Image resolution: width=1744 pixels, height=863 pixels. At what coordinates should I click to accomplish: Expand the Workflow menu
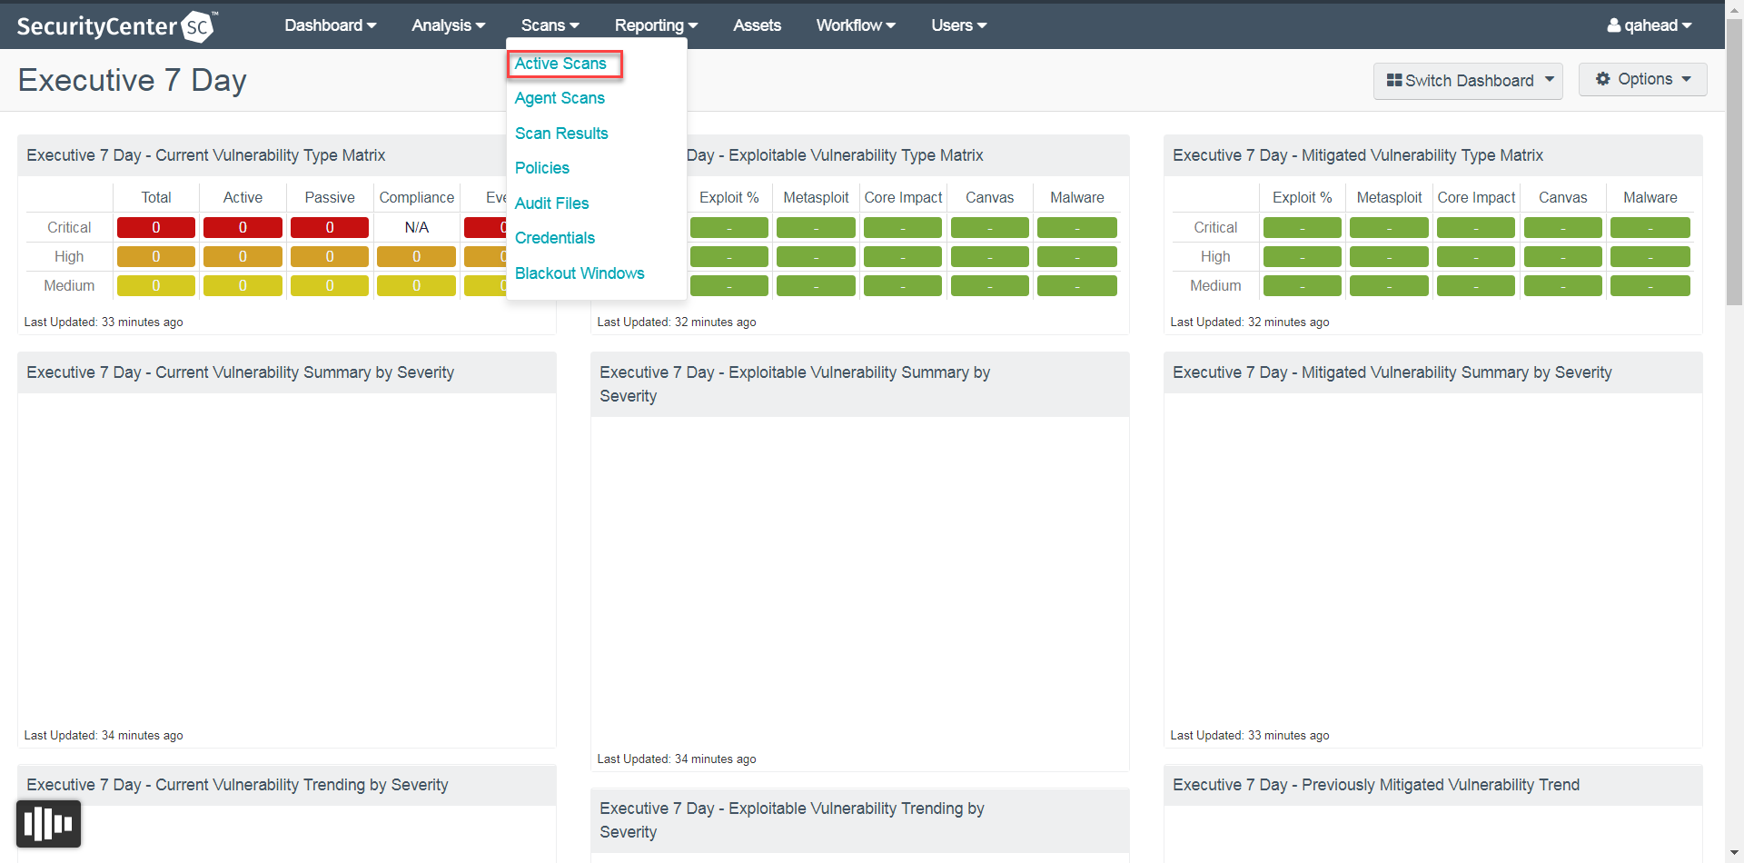point(855,25)
